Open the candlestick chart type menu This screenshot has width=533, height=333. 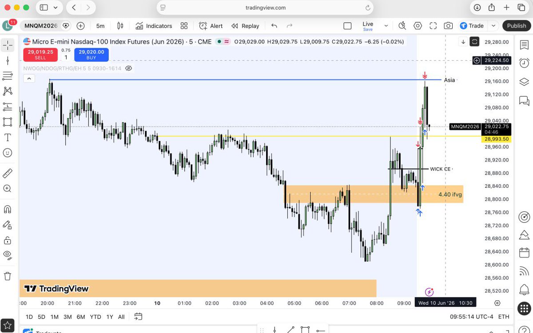(120, 26)
